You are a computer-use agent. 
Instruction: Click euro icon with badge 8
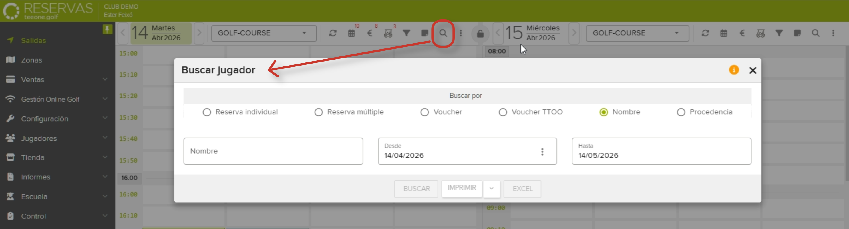tap(370, 33)
